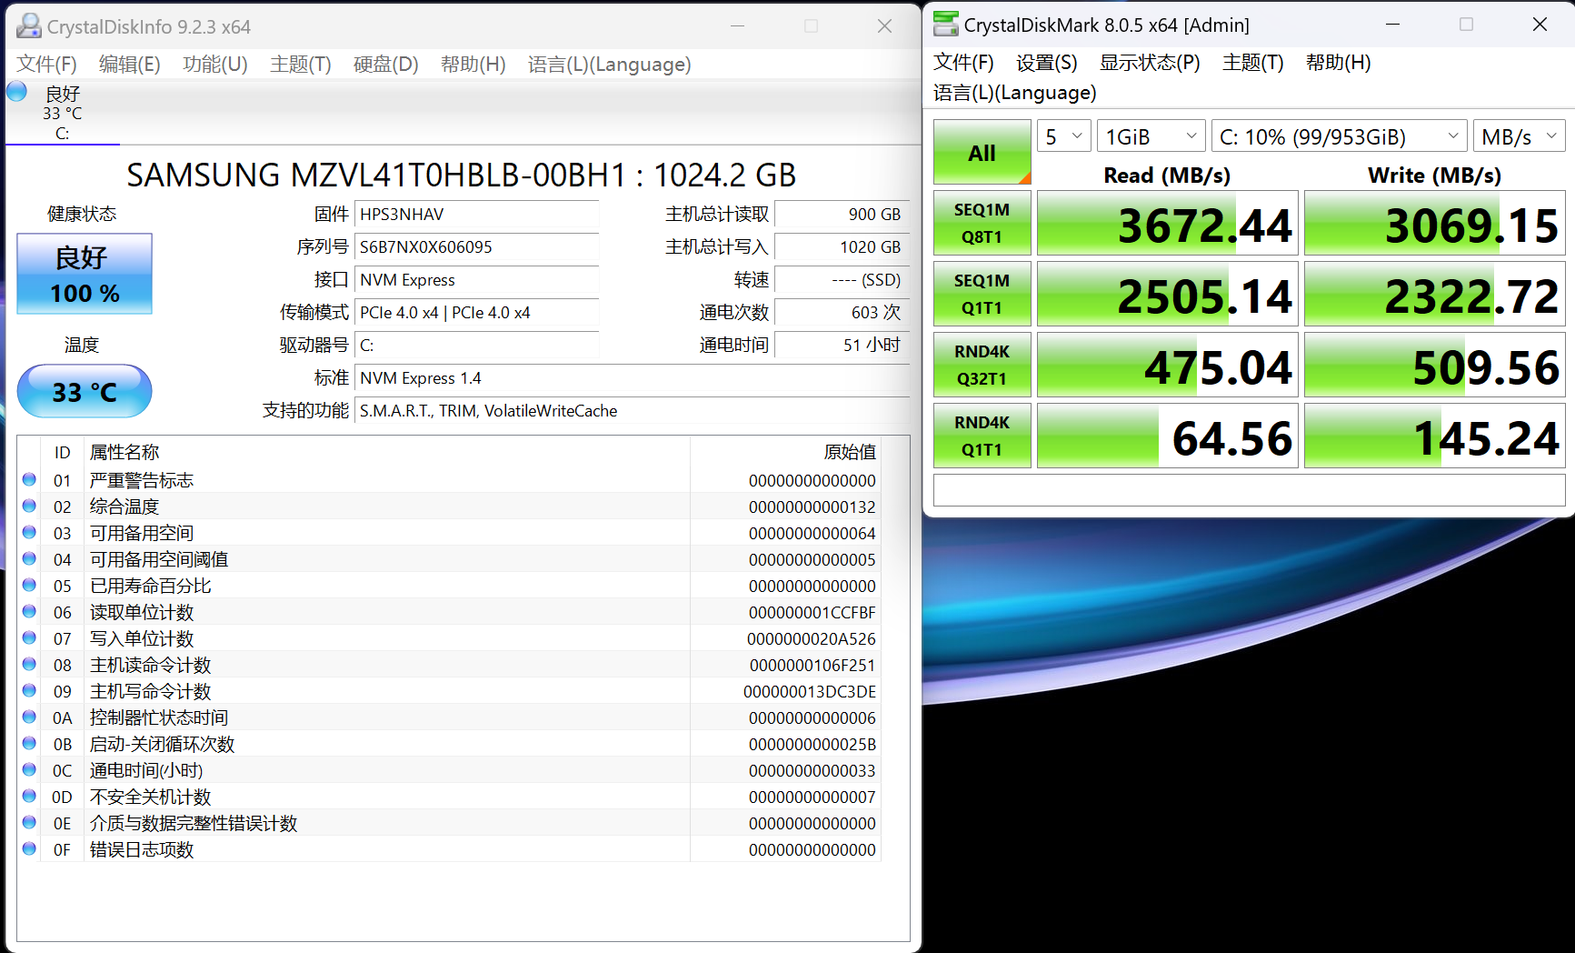Click the 64.56 RND4K Q1T1 read bar

coord(1168,436)
